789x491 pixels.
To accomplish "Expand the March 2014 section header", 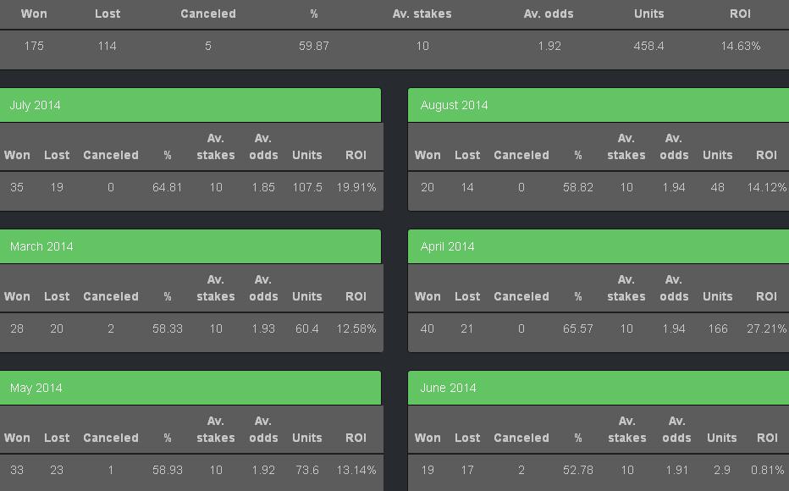I will point(190,247).
